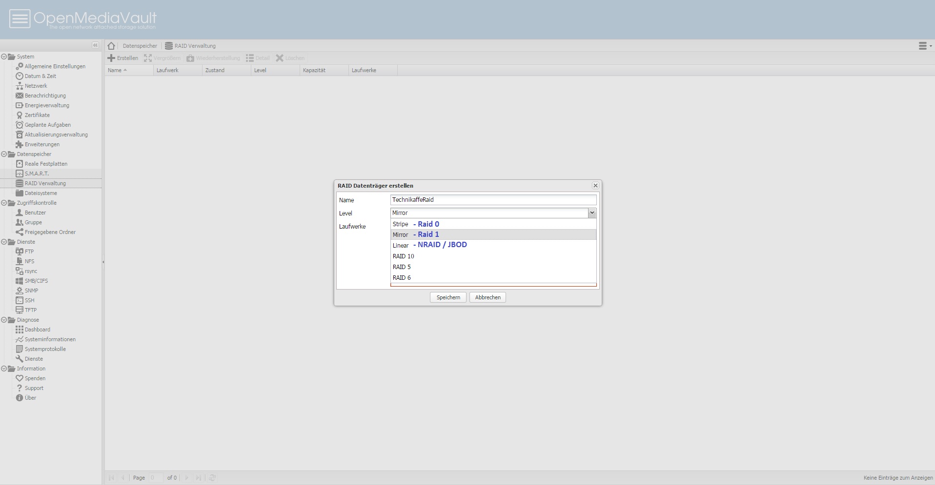Open Energieverwaltung icon

[x=20, y=105]
